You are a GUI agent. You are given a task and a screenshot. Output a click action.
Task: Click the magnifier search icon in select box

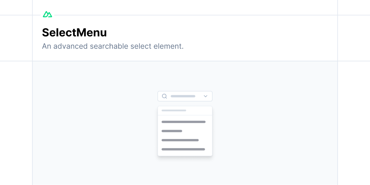pyautogui.click(x=164, y=96)
